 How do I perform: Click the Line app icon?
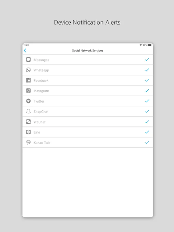point(28,132)
